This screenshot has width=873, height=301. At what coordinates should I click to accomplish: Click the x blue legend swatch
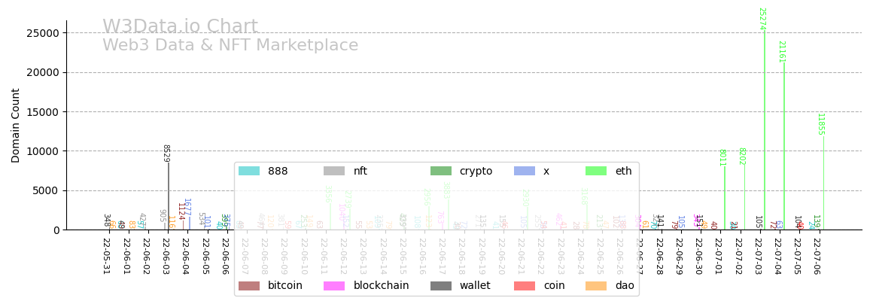(x=525, y=172)
